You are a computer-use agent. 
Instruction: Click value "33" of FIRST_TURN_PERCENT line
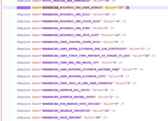[147, 56]
